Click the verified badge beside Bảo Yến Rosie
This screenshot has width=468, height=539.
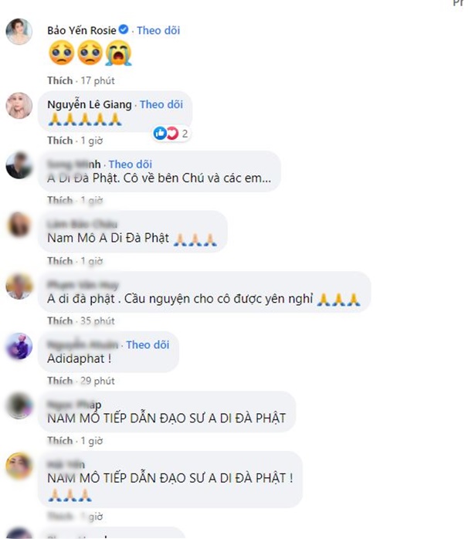point(124,29)
